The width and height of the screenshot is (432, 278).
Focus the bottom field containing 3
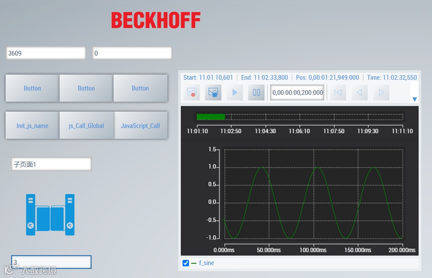[x=51, y=262]
